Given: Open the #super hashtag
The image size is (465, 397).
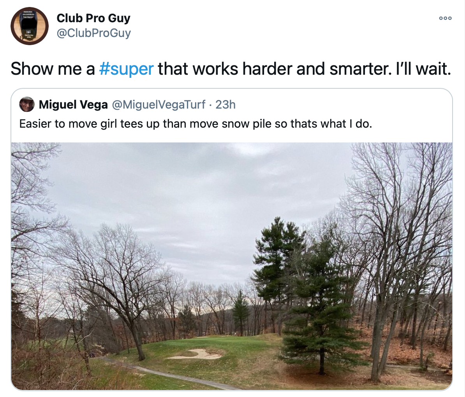Looking at the screenshot, I should [126, 69].
